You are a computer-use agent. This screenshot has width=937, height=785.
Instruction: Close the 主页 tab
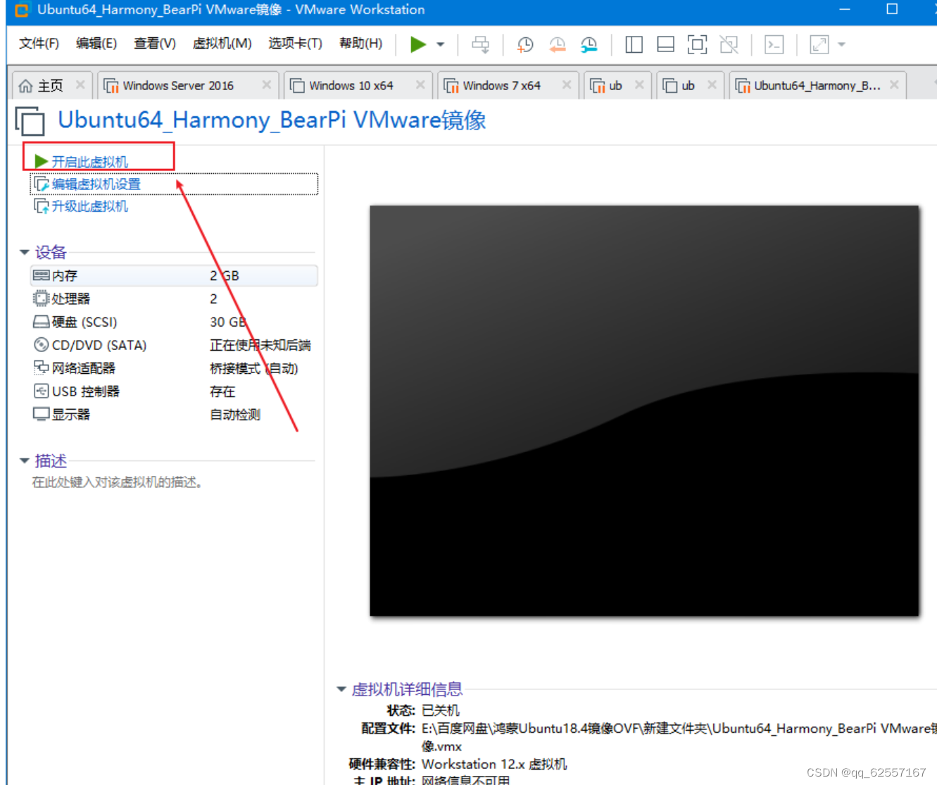click(x=80, y=84)
